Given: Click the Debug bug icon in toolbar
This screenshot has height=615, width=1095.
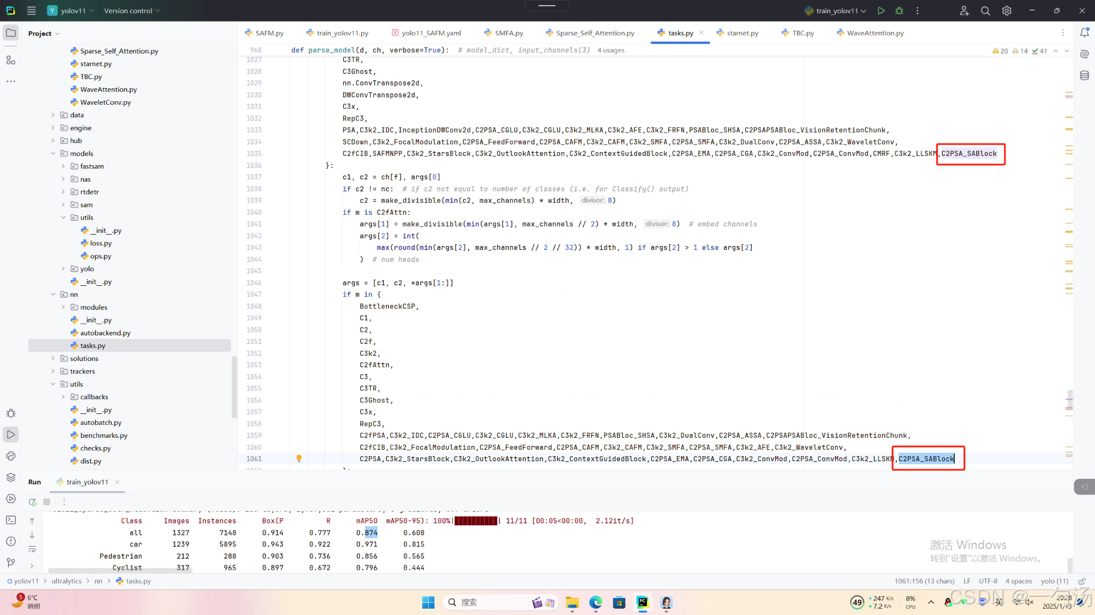Looking at the screenshot, I should coord(899,11).
